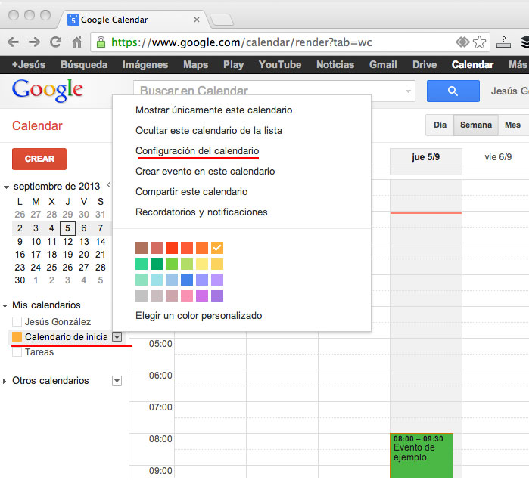Pick the pale yellow color swatch
Viewport: 529px width, 480px height.
click(x=202, y=264)
